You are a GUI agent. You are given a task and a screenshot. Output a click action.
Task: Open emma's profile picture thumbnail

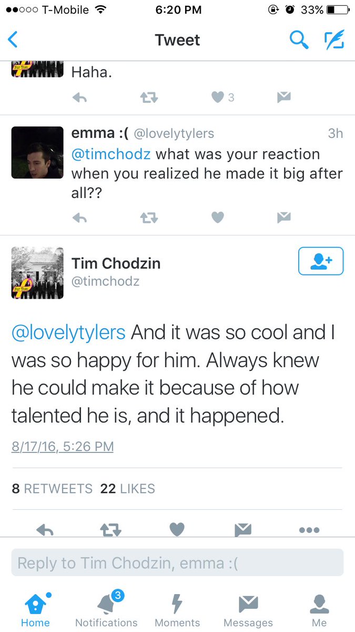point(37,153)
